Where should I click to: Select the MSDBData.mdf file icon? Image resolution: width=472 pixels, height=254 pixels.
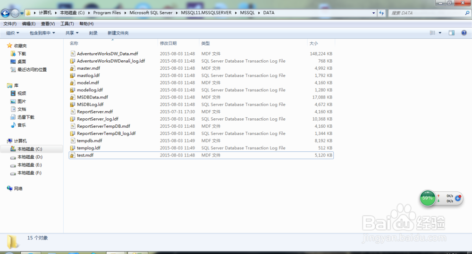(x=73, y=97)
